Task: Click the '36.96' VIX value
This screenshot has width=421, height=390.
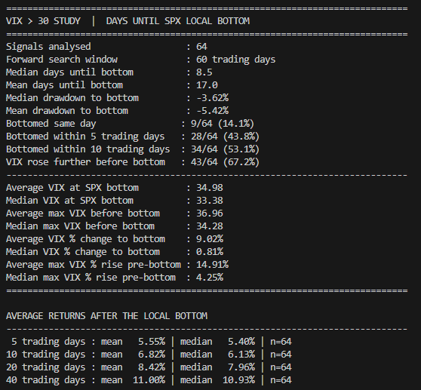Action: pyautogui.click(x=210, y=213)
